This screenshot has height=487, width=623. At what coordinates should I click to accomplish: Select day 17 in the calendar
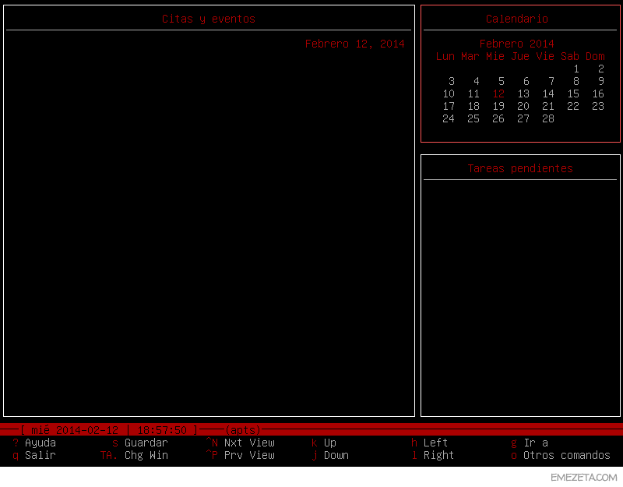pyautogui.click(x=449, y=106)
